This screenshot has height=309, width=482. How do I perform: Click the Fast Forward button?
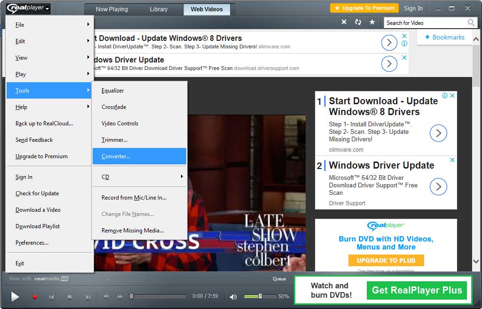point(120,297)
